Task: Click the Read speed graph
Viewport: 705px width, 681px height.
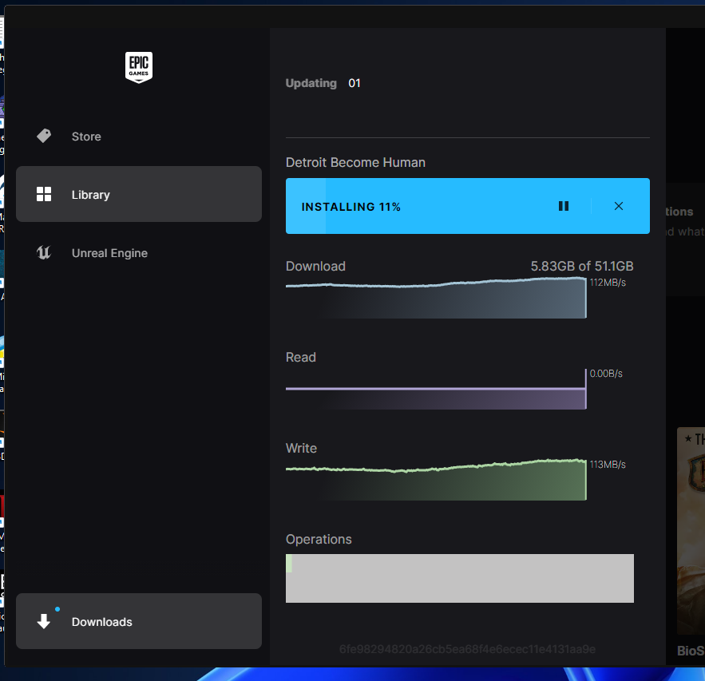Action: [436, 389]
